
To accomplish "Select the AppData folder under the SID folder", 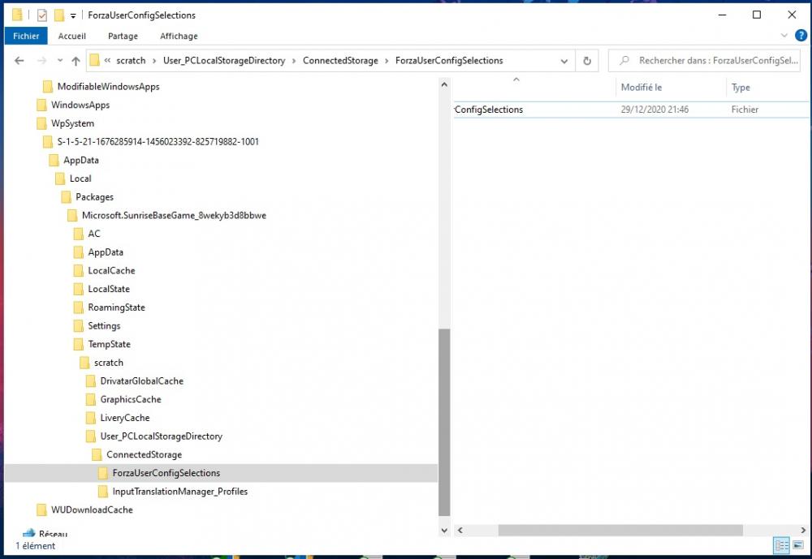I will [80, 160].
